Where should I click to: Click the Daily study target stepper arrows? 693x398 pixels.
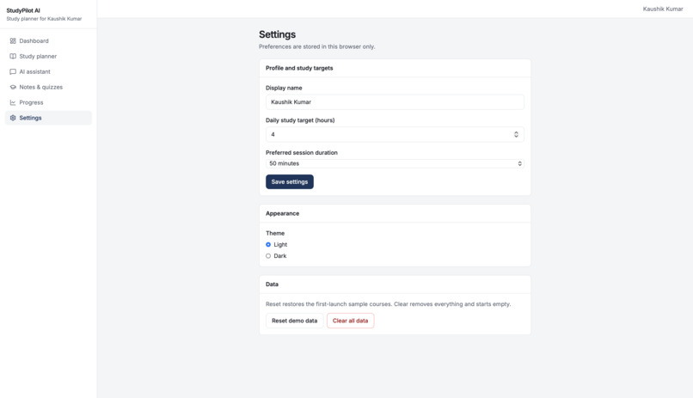tap(516, 134)
